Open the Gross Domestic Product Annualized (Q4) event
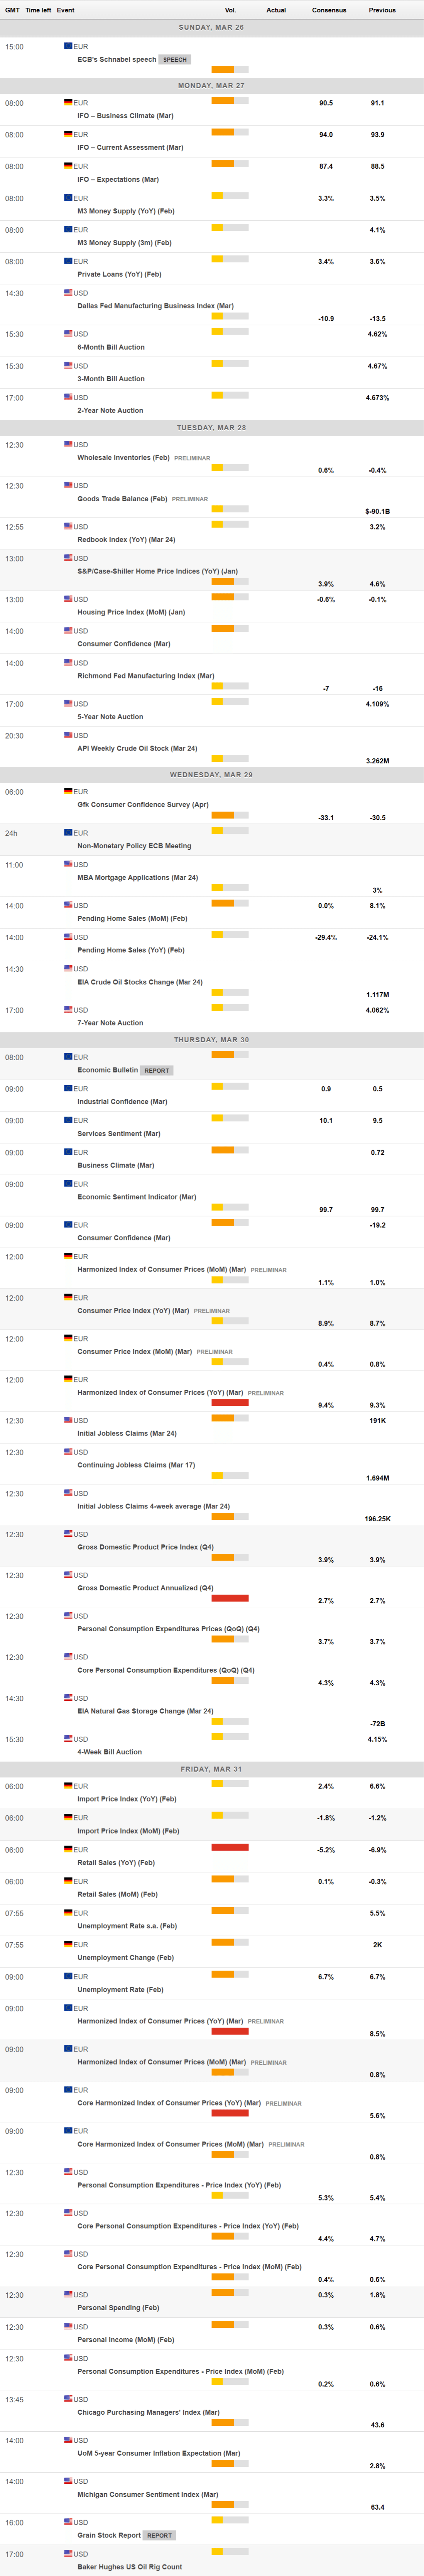 point(145,1588)
